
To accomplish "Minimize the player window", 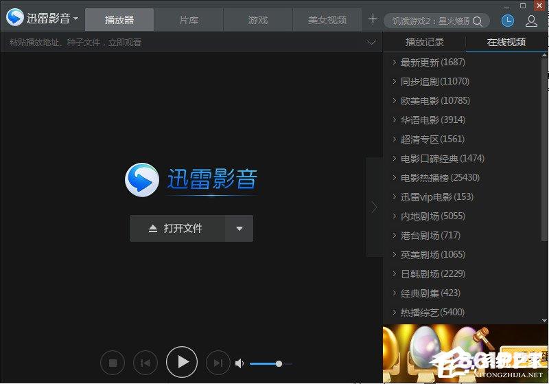I will point(506,6).
